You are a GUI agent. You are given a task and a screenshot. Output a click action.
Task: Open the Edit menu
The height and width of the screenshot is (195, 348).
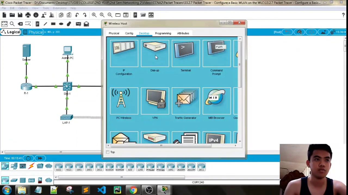(x=12, y=8)
